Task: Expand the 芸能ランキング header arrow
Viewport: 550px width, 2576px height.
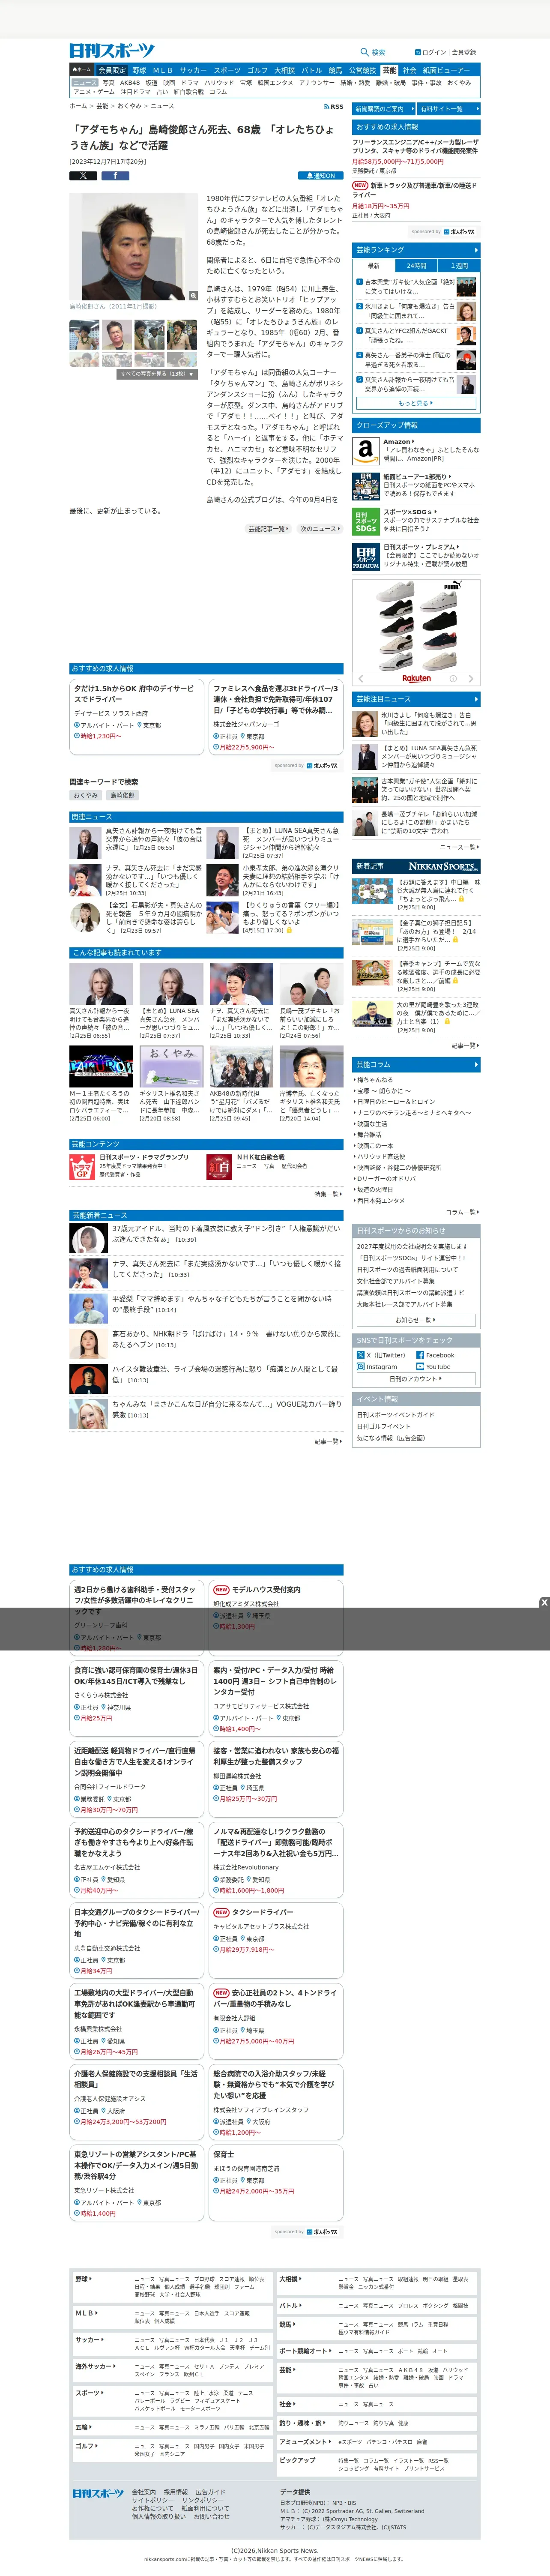Action: (476, 249)
